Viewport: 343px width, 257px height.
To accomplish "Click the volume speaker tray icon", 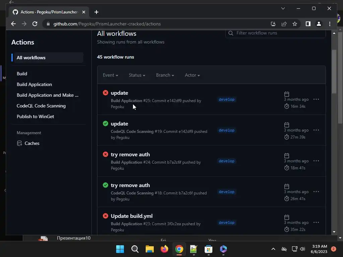I will tap(302, 249).
